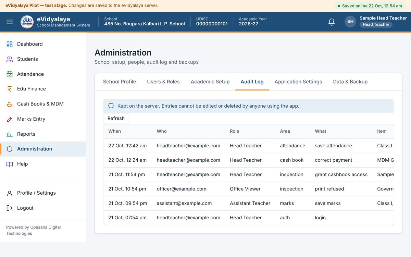Open Marks Entry in the sidebar
411x257 pixels.
point(43,119)
